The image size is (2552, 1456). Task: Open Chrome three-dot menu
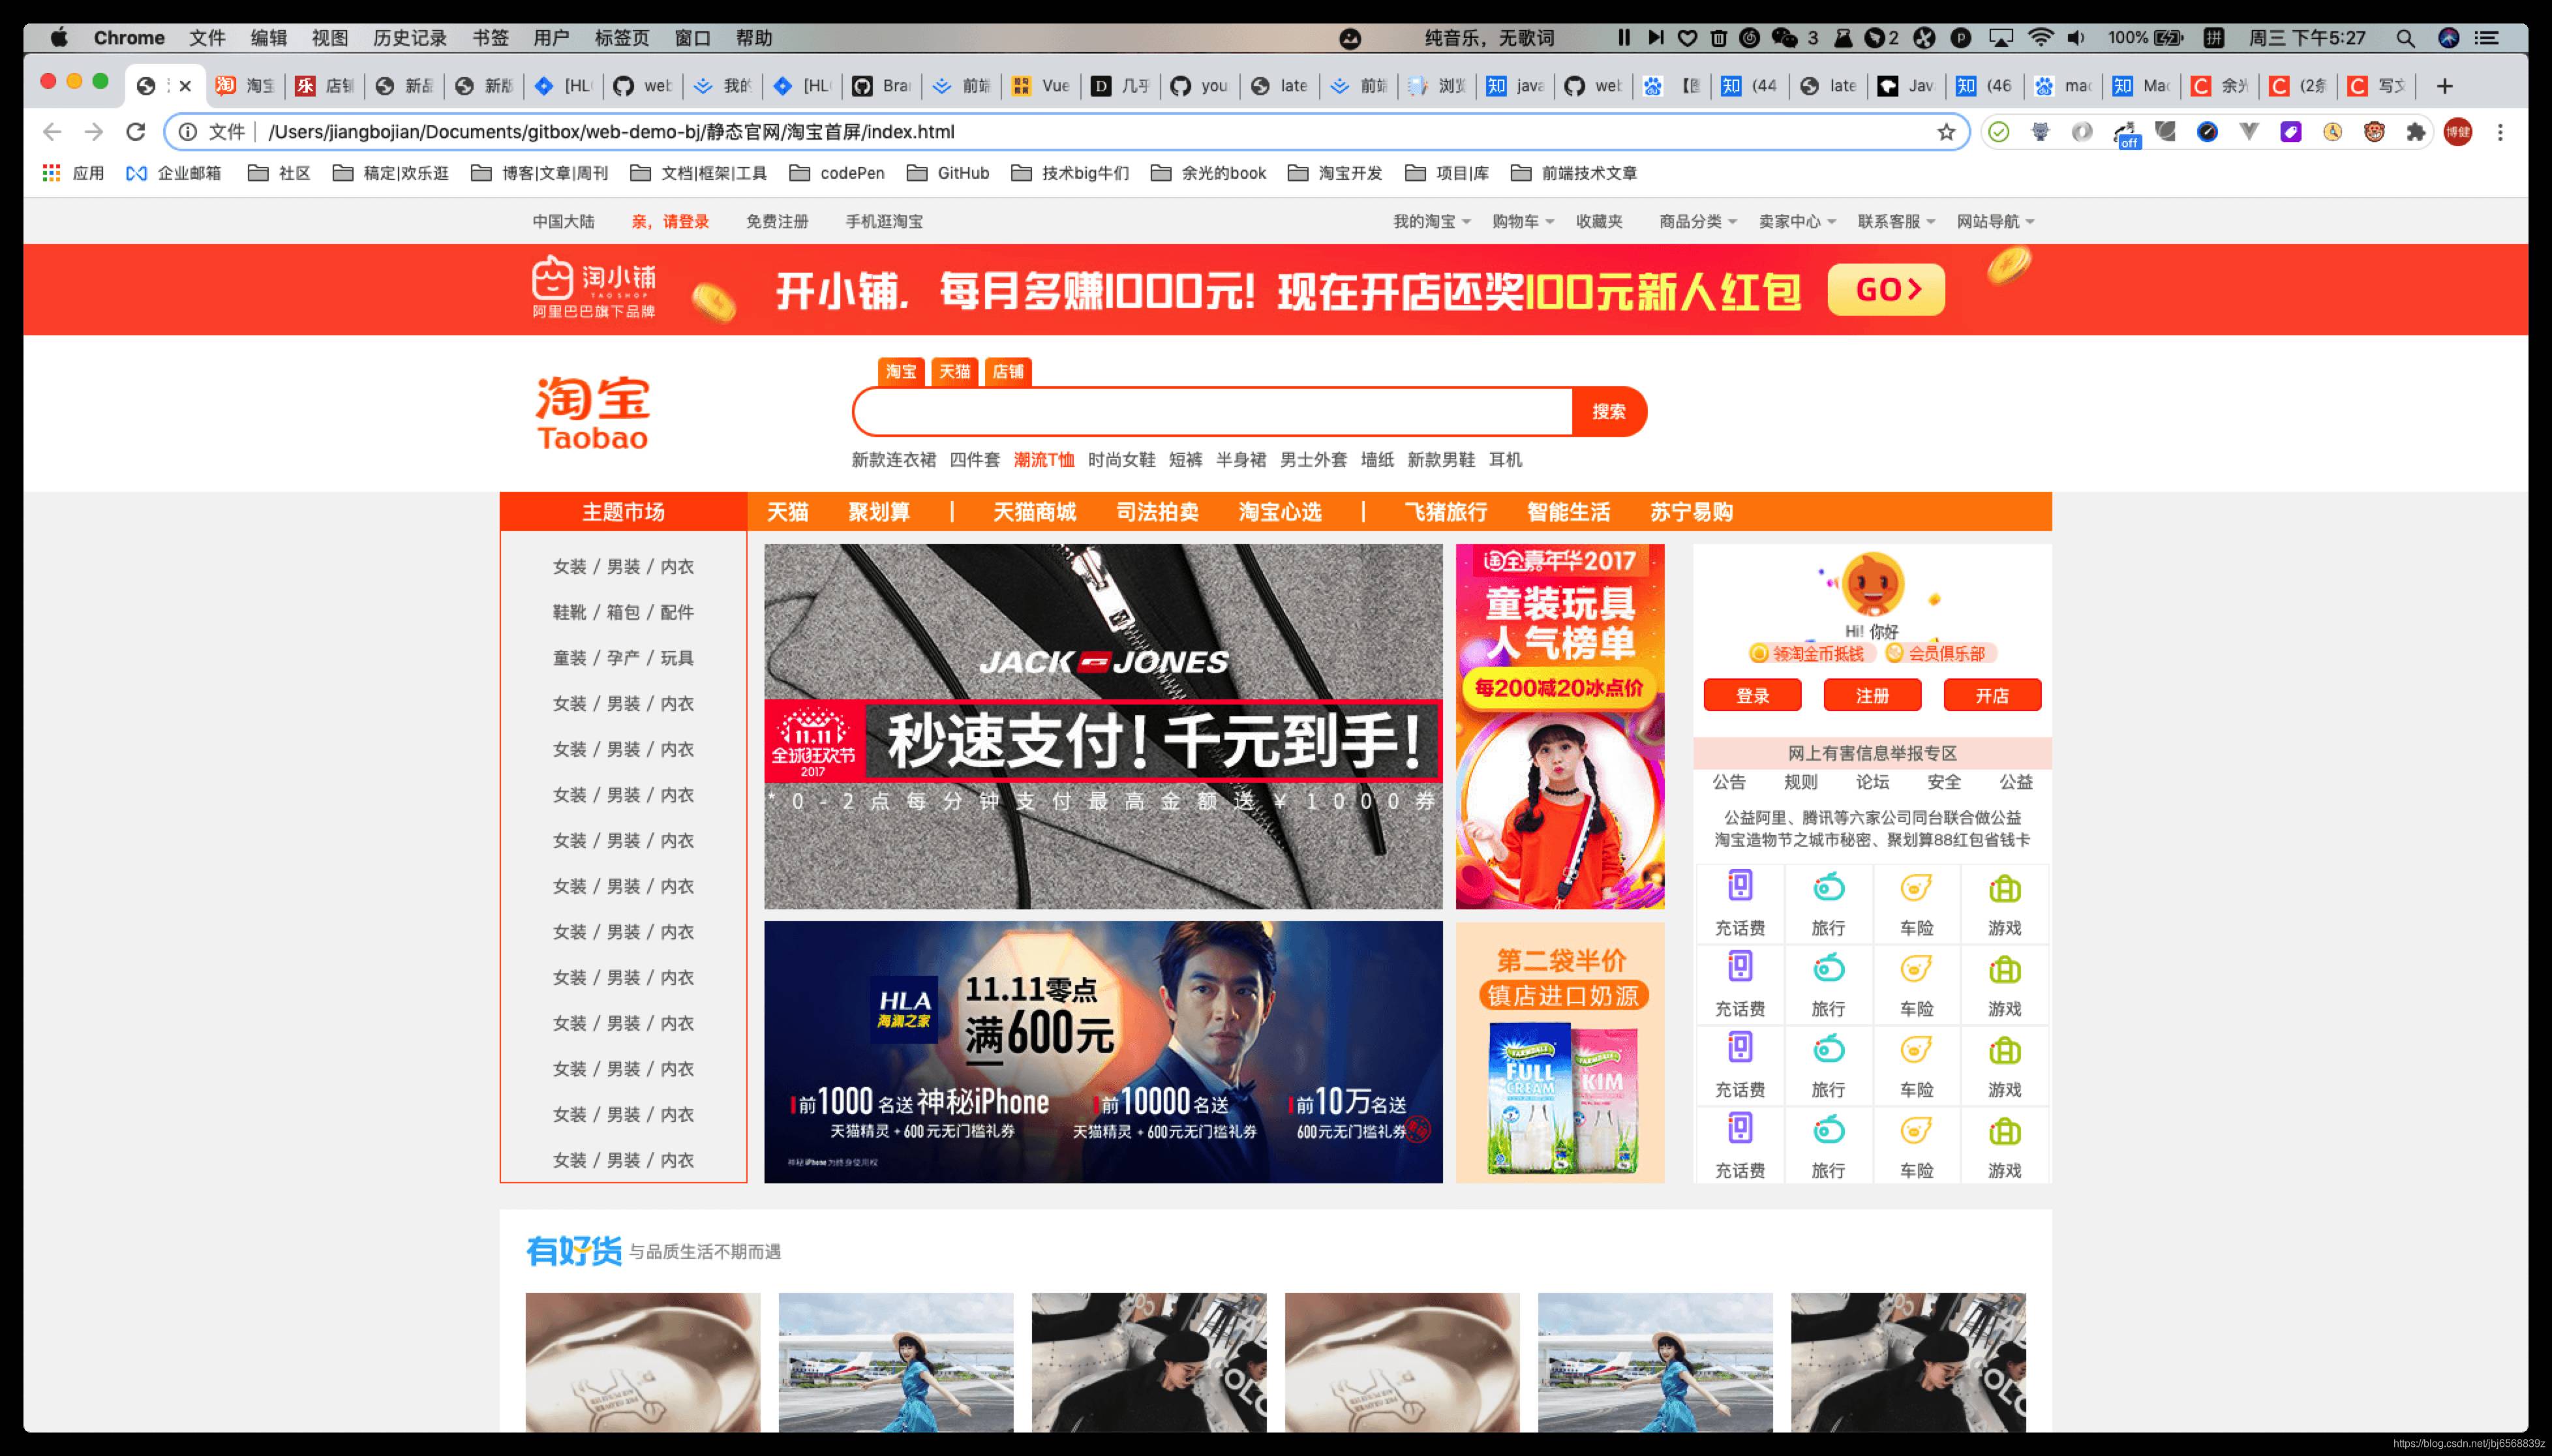click(x=2500, y=132)
